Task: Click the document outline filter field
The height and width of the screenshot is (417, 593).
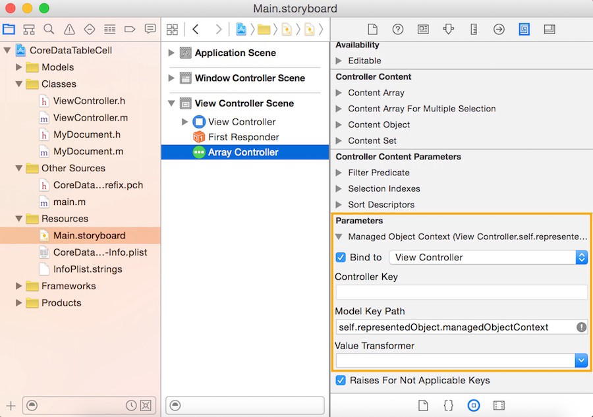Action: coord(245,406)
